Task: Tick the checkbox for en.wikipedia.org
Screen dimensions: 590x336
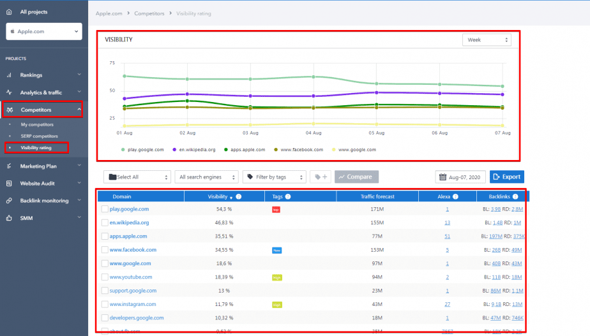Action: tap(105, 223)
